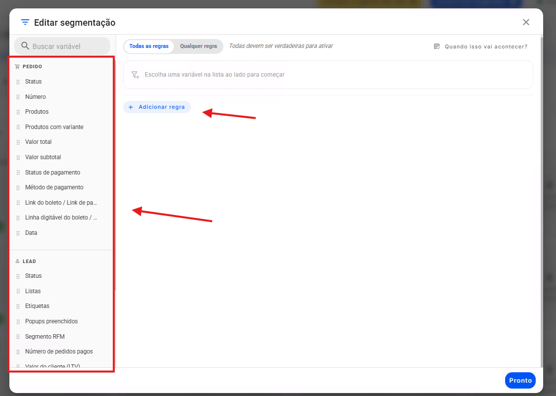This screenshot has height=396, width=556.
Task: Close the Editar segmentação dialog
Action: 526,22
